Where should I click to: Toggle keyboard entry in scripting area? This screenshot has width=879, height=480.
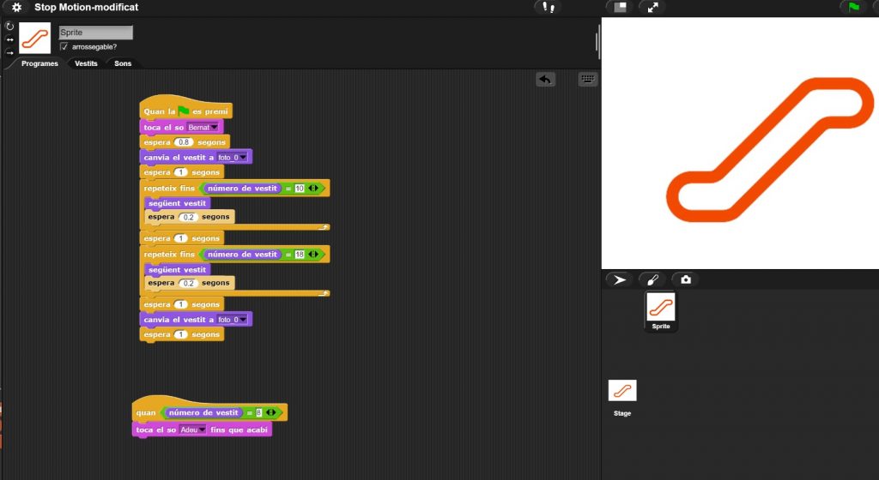click(588, 79)
